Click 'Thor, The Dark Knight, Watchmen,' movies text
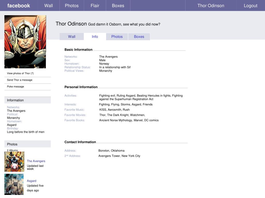The image size is (265, 198). coord(122,115)
